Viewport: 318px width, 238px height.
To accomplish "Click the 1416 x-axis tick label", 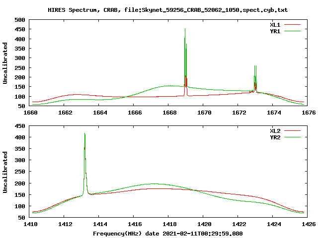I will pyautogui.click(x=135, y=224).
